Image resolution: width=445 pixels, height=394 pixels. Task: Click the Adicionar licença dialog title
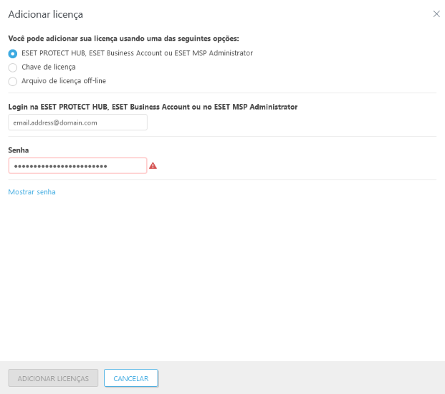click(45, 14)
